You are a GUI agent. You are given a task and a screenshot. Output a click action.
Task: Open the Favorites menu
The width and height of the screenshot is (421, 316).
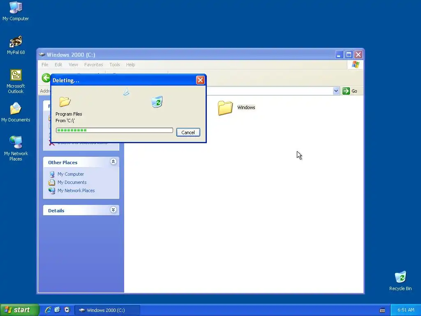coord(93,65)
